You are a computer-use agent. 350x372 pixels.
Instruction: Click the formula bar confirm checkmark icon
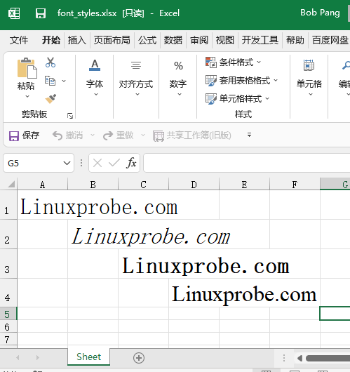coord(114,163)
